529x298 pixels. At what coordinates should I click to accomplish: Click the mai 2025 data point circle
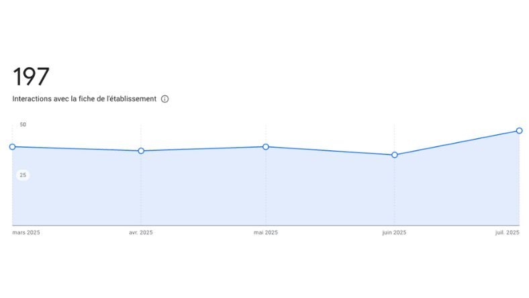click(x=266, y=147)
